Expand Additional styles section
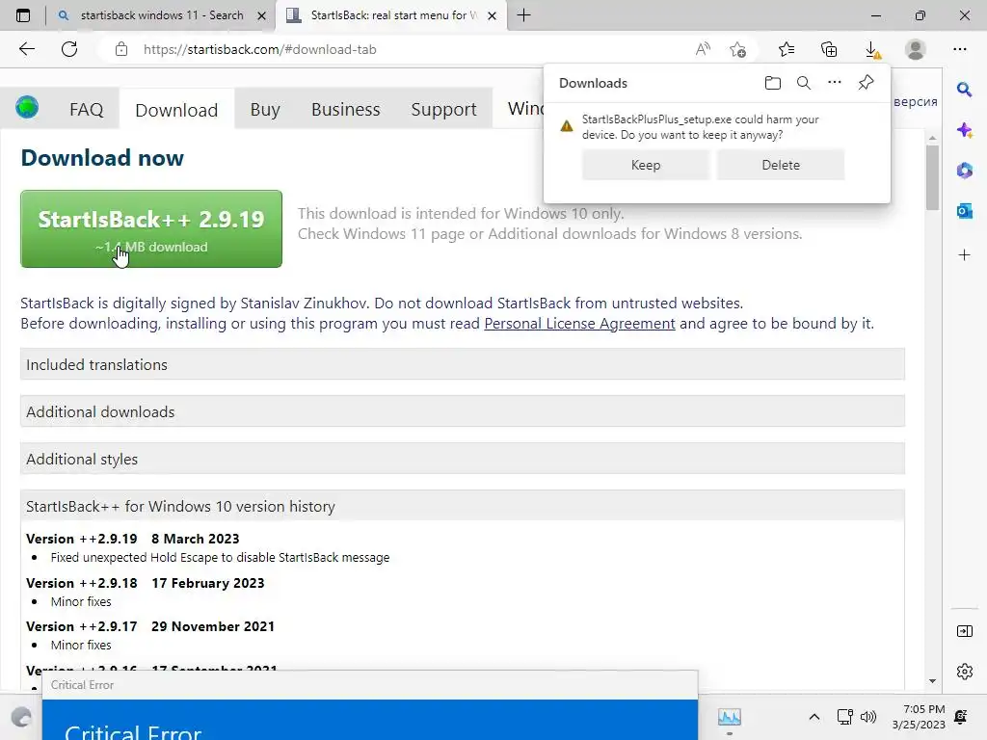The height and width of the screenshot is (740, 987). point(463,459)
